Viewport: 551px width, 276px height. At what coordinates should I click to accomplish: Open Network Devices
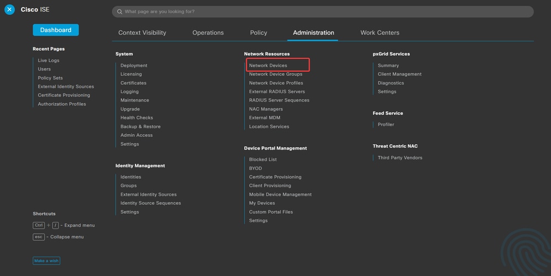[268, 65]
